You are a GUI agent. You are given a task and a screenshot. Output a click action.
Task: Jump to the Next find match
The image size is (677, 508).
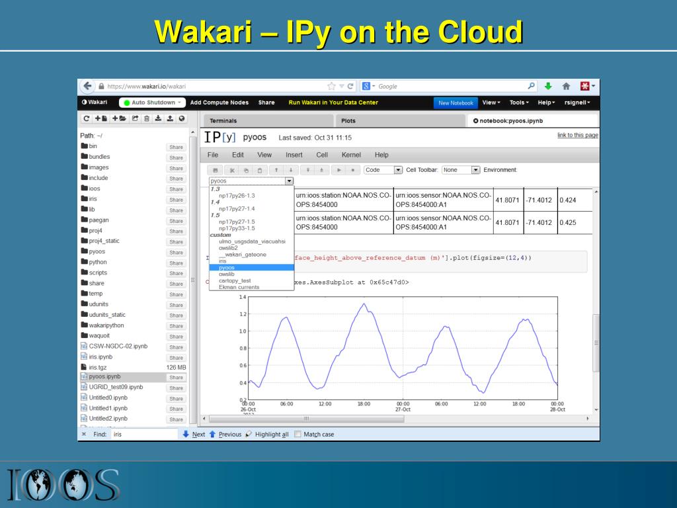194,434
